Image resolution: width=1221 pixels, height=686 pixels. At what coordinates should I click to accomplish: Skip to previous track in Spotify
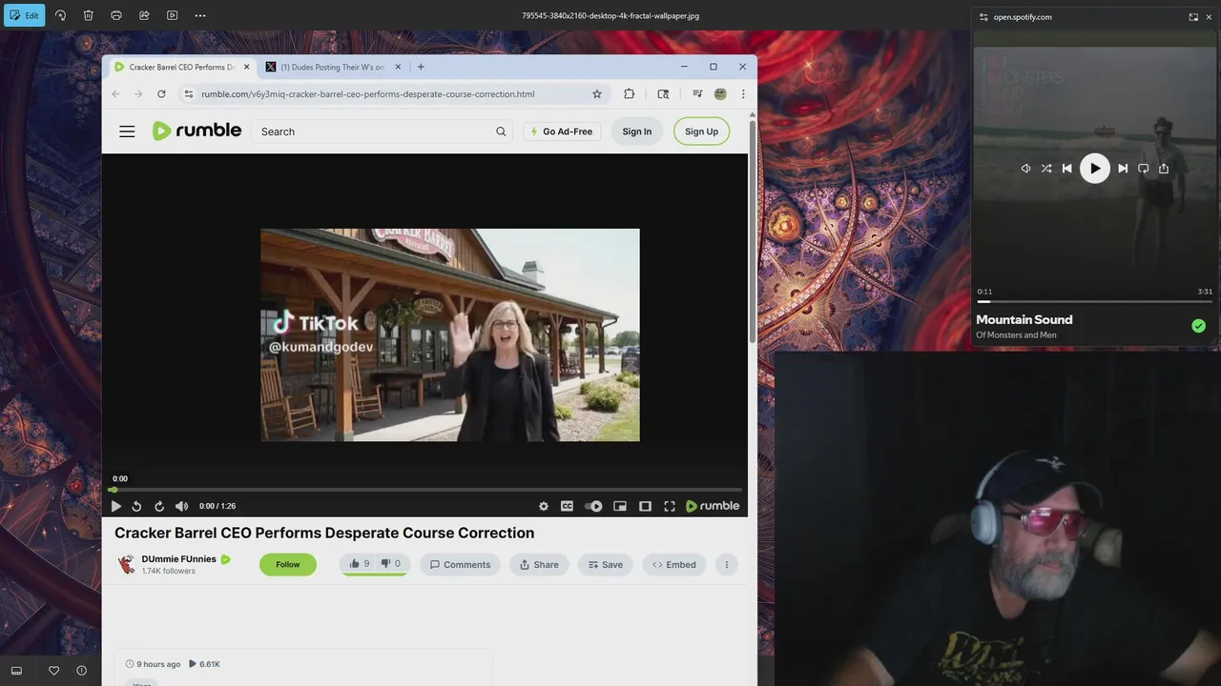(1066, 169)
